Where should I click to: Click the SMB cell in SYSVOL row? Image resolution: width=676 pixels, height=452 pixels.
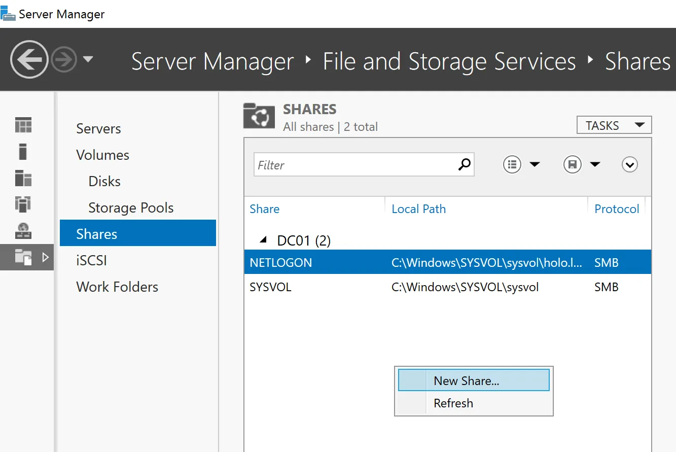[x=607, y=287]
